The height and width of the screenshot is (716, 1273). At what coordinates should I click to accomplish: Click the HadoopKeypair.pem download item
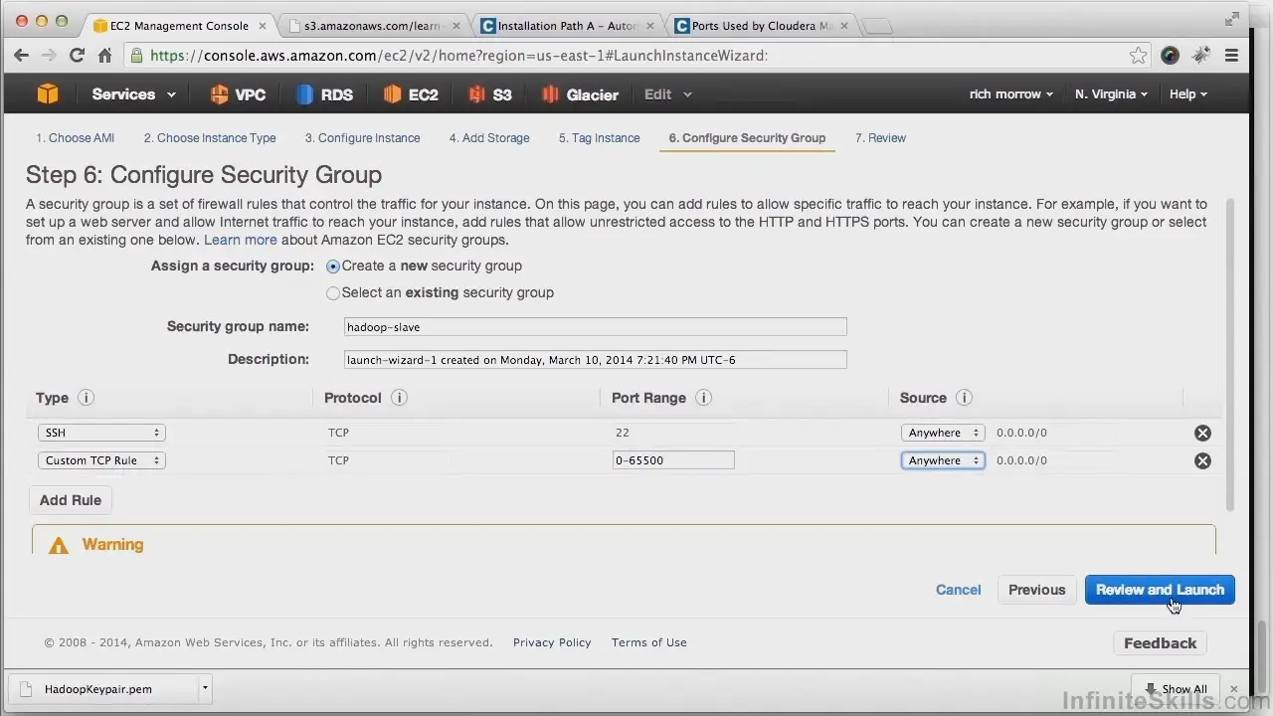coord(104,688)
